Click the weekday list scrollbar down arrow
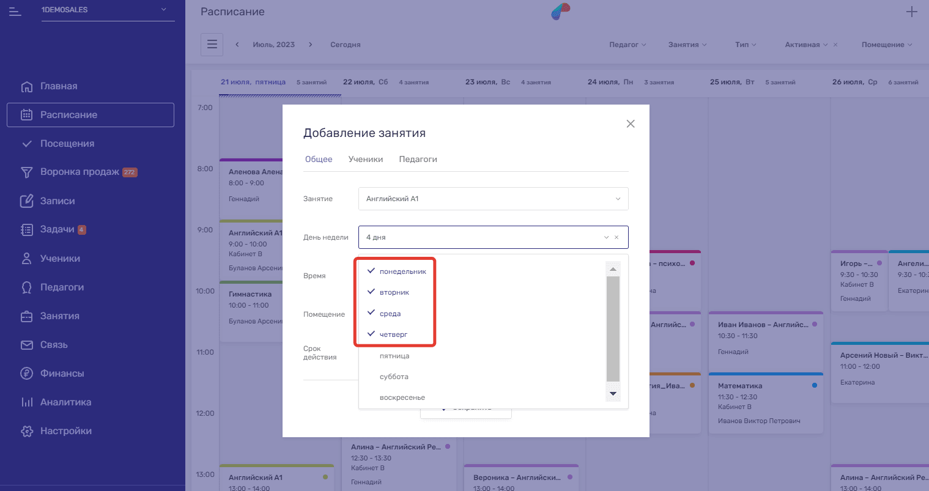 click(613, 394)
